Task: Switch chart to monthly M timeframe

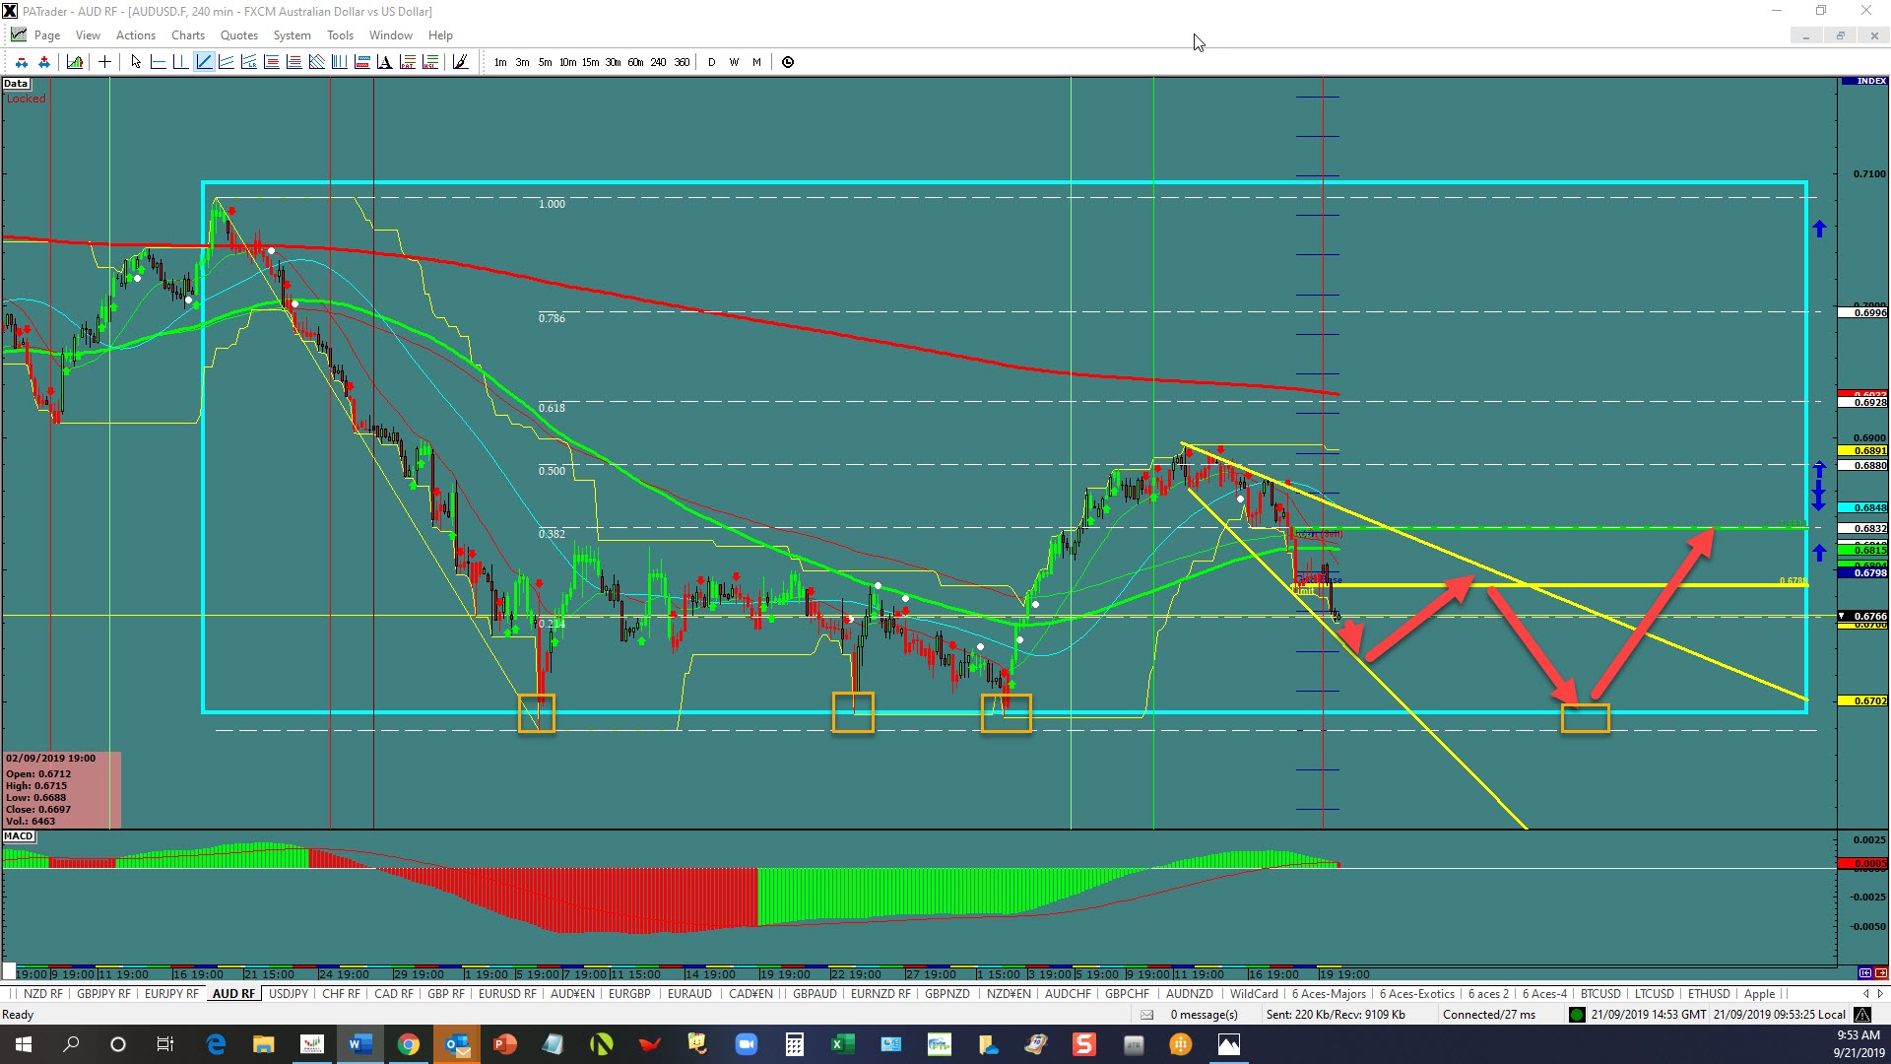Action: [x=756, y=62]
